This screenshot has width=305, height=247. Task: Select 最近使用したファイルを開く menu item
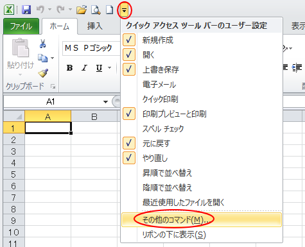(x=201, y=202)
